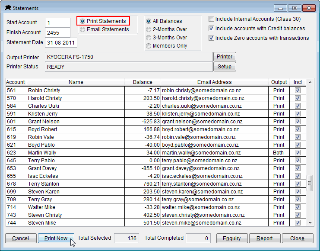
Task: Click the Finish Account field
Action: click(57, 32)
